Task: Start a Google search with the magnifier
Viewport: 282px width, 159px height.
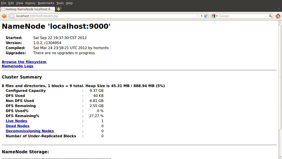Action: point(270,16)
